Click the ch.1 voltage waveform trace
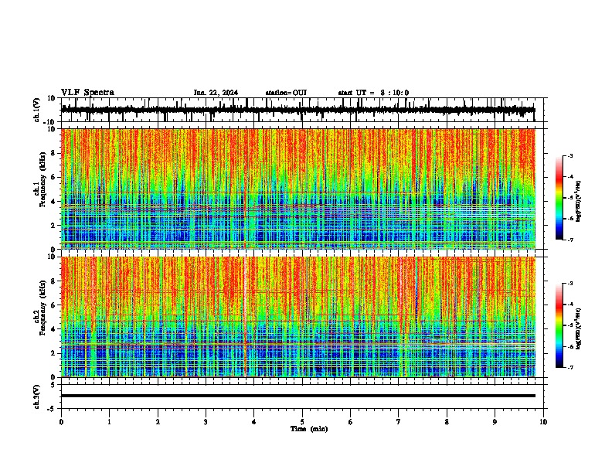 297,110
